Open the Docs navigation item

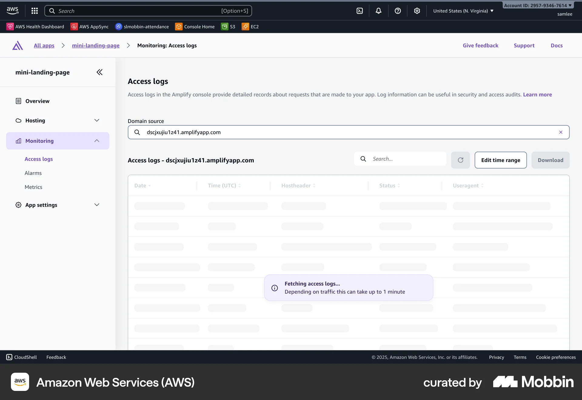[557, 45]
